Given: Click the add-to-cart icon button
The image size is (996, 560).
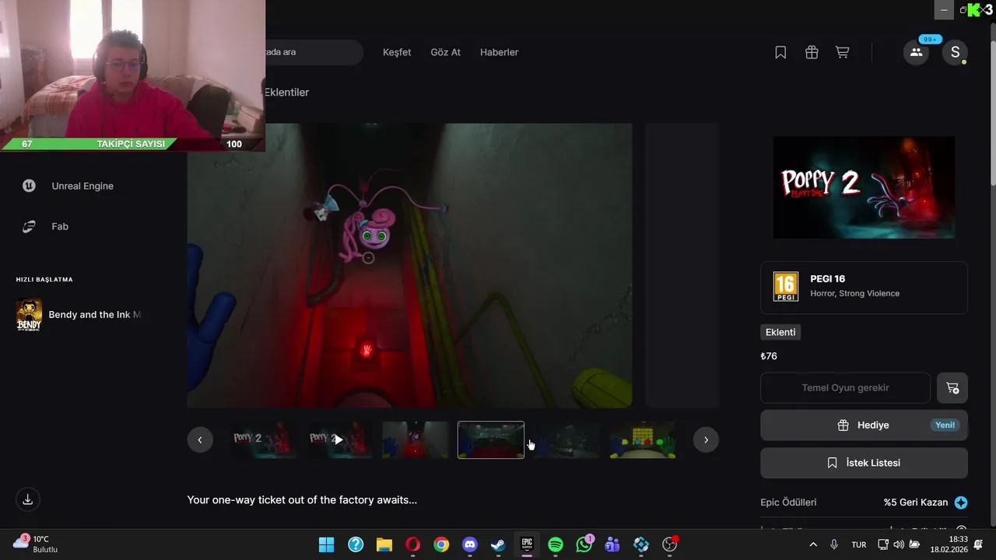Looking at the screenshot, I should point(952,387).
